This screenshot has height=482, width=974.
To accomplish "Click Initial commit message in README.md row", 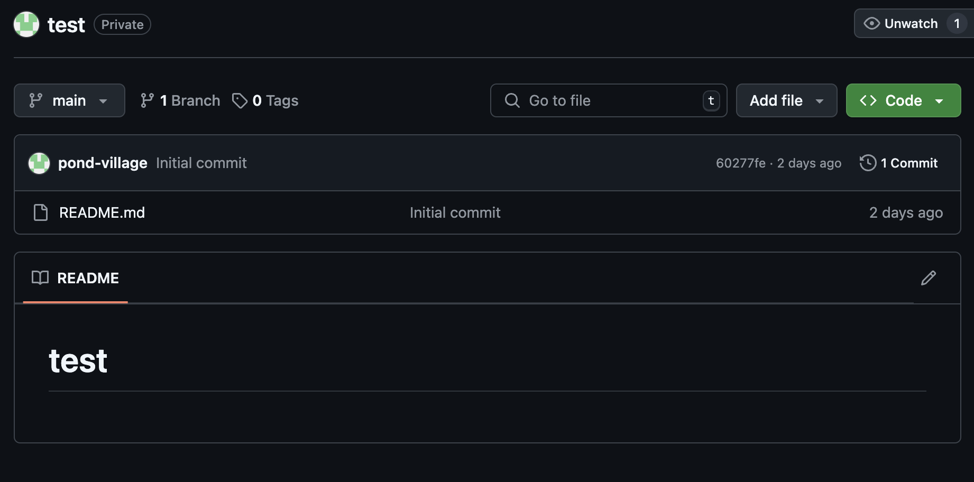I will 455,212.
